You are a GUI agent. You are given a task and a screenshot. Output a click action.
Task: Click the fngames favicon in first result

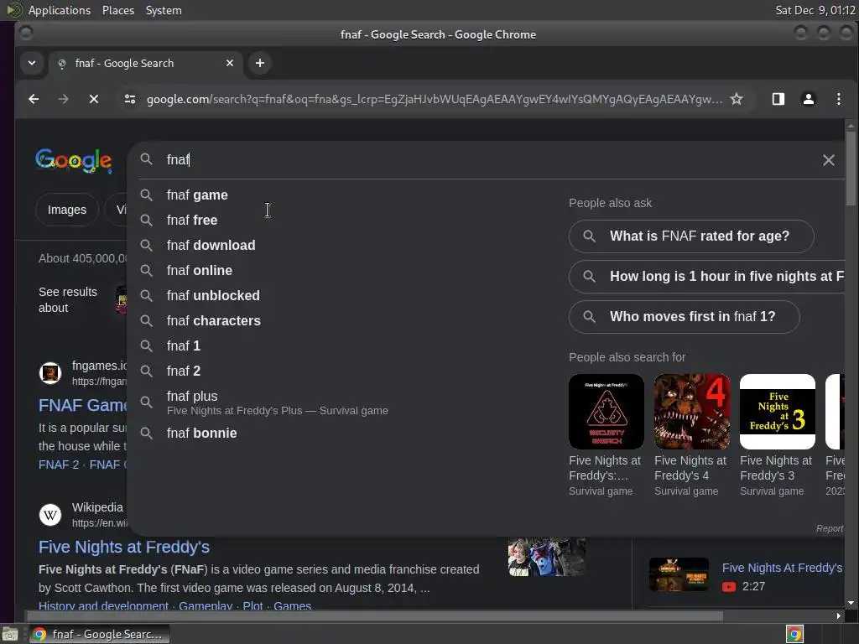[x=50, y=373]
